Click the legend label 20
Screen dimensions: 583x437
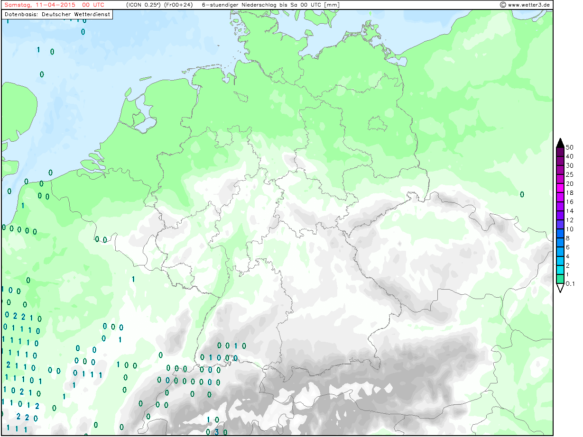(570, 184)
